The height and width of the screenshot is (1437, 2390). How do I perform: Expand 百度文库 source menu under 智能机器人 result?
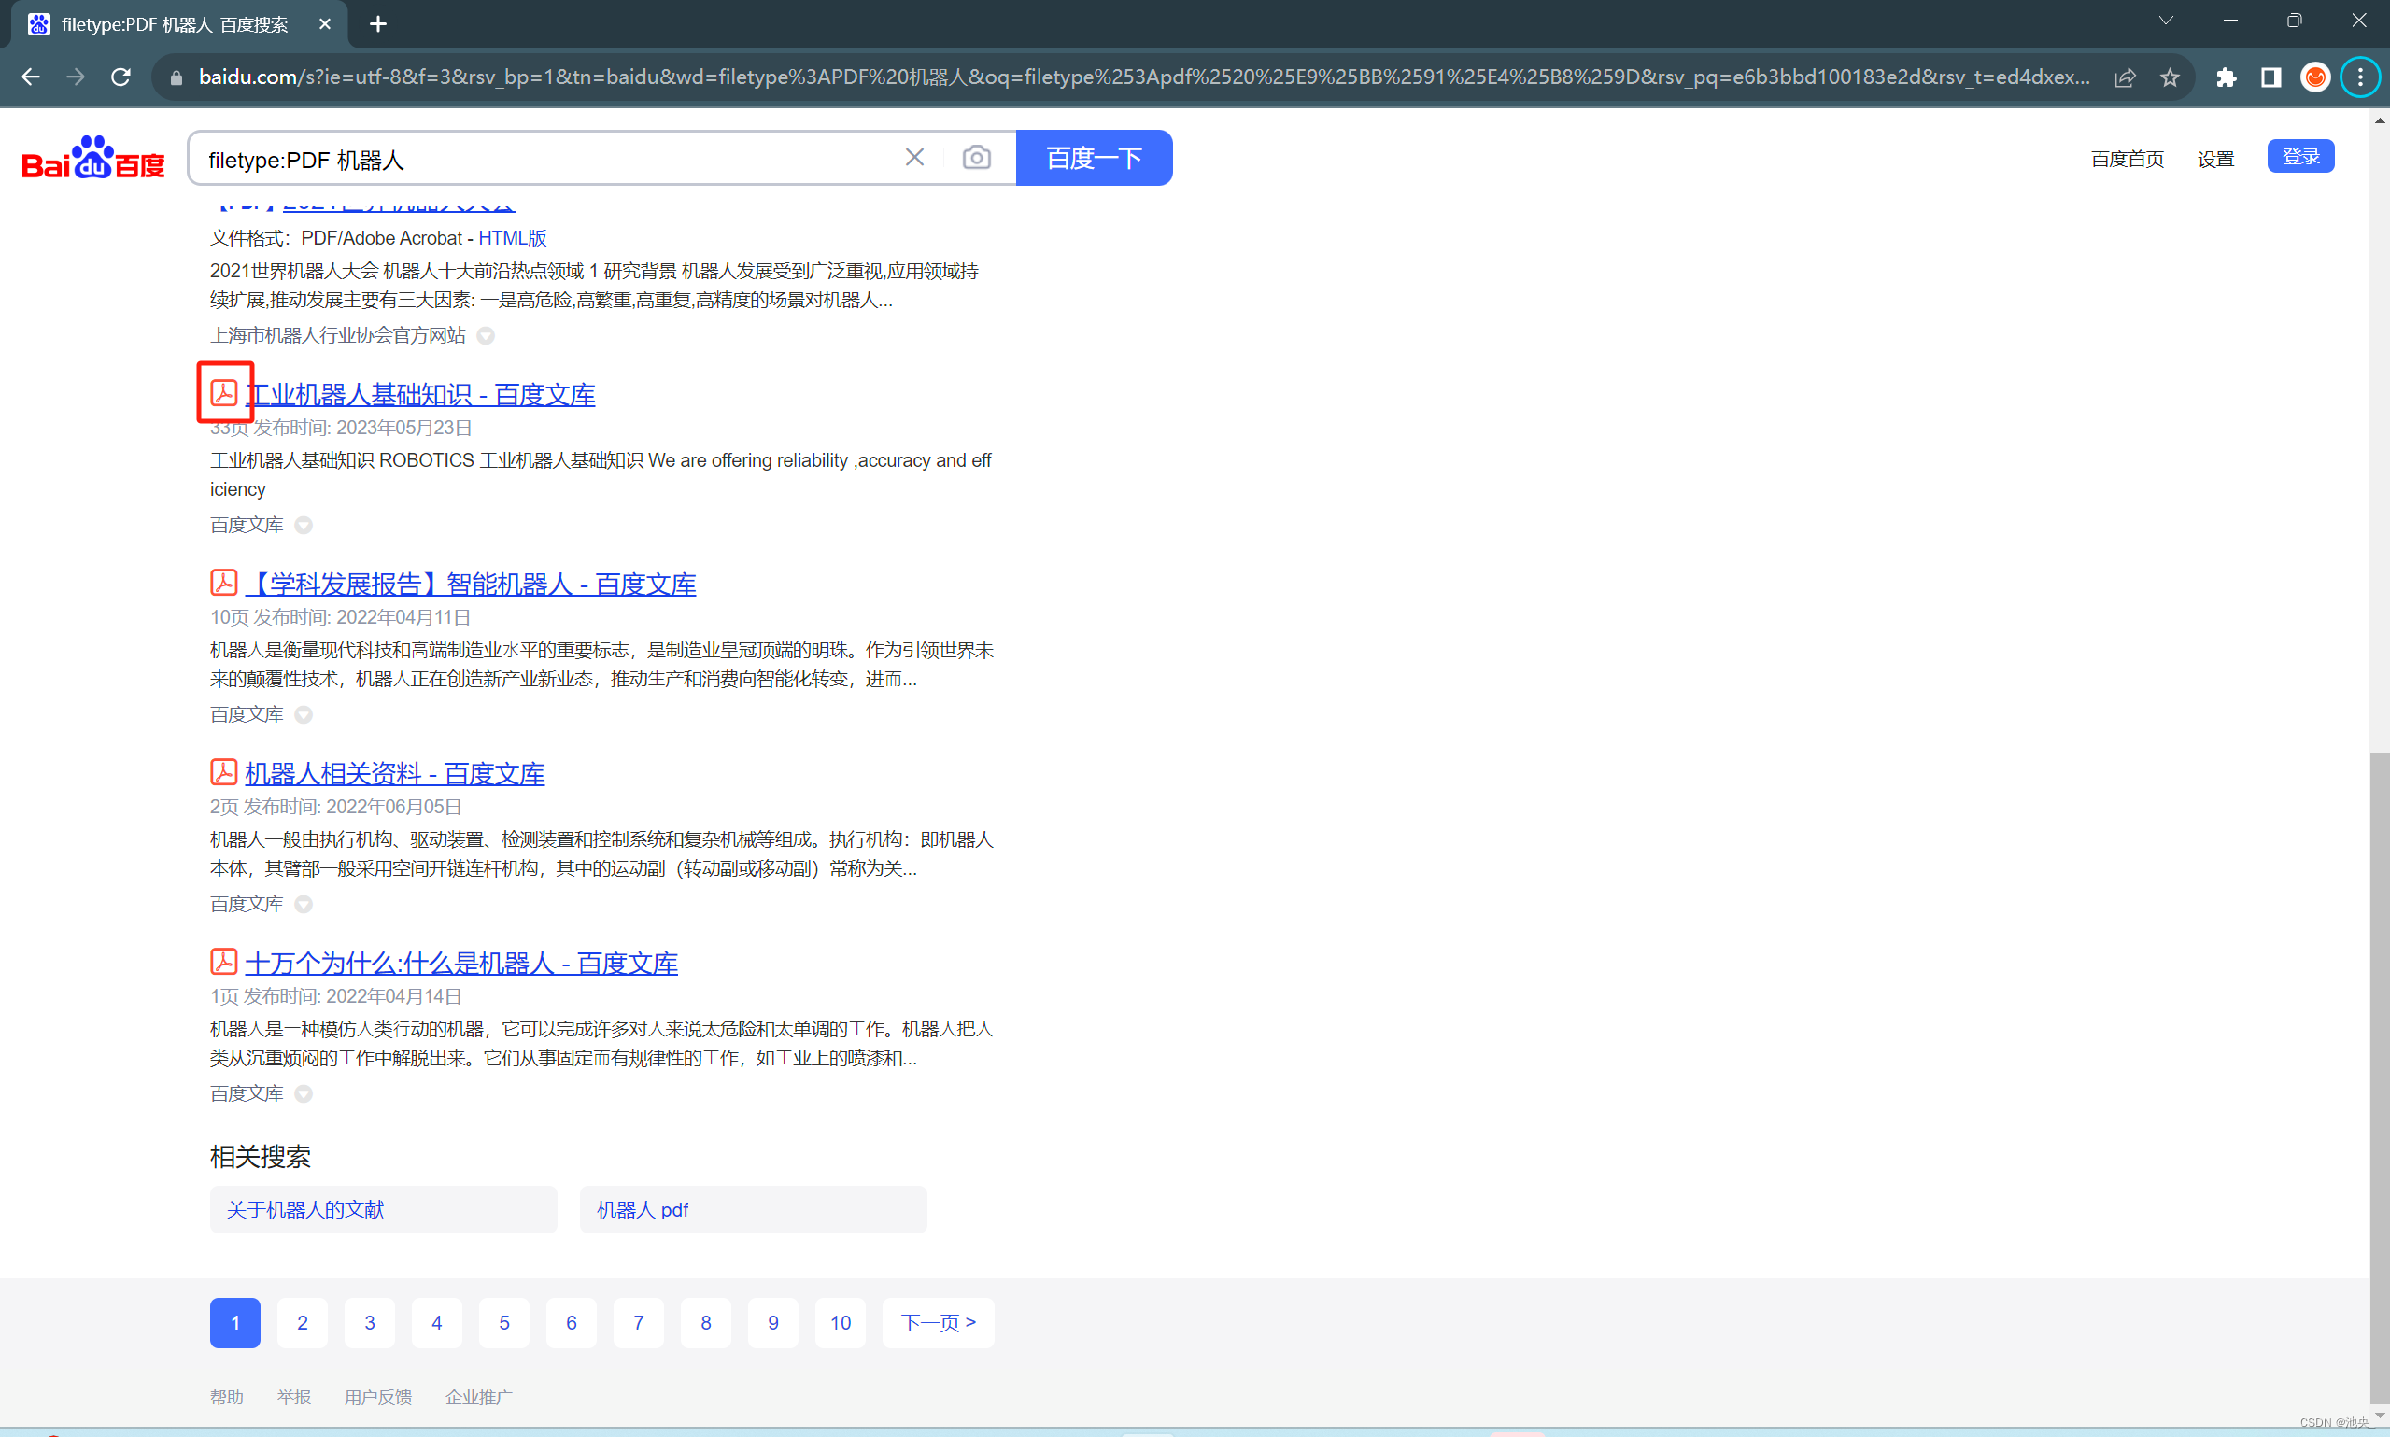point(304,714)
